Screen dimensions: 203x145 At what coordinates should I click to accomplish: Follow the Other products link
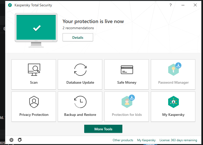click(123, 140)
